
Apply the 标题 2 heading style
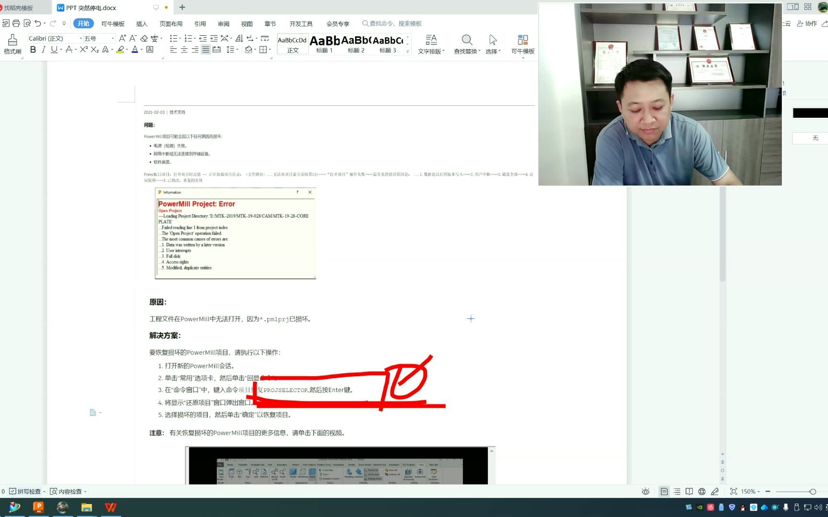pyautogui.click(x=356, y=44)
